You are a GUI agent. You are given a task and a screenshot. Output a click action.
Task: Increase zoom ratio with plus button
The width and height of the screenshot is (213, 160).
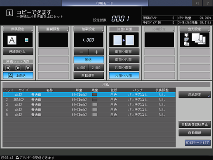[x=96, y=52]
